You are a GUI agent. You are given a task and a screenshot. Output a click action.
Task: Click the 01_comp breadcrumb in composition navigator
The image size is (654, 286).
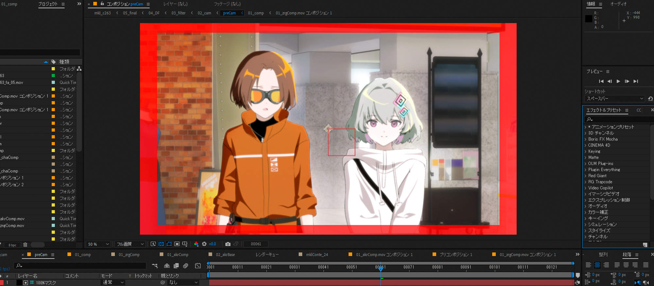pos(256,13)
